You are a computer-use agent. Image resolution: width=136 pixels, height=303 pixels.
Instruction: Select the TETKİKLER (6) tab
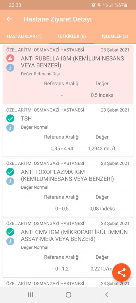[x=72, y=36]
